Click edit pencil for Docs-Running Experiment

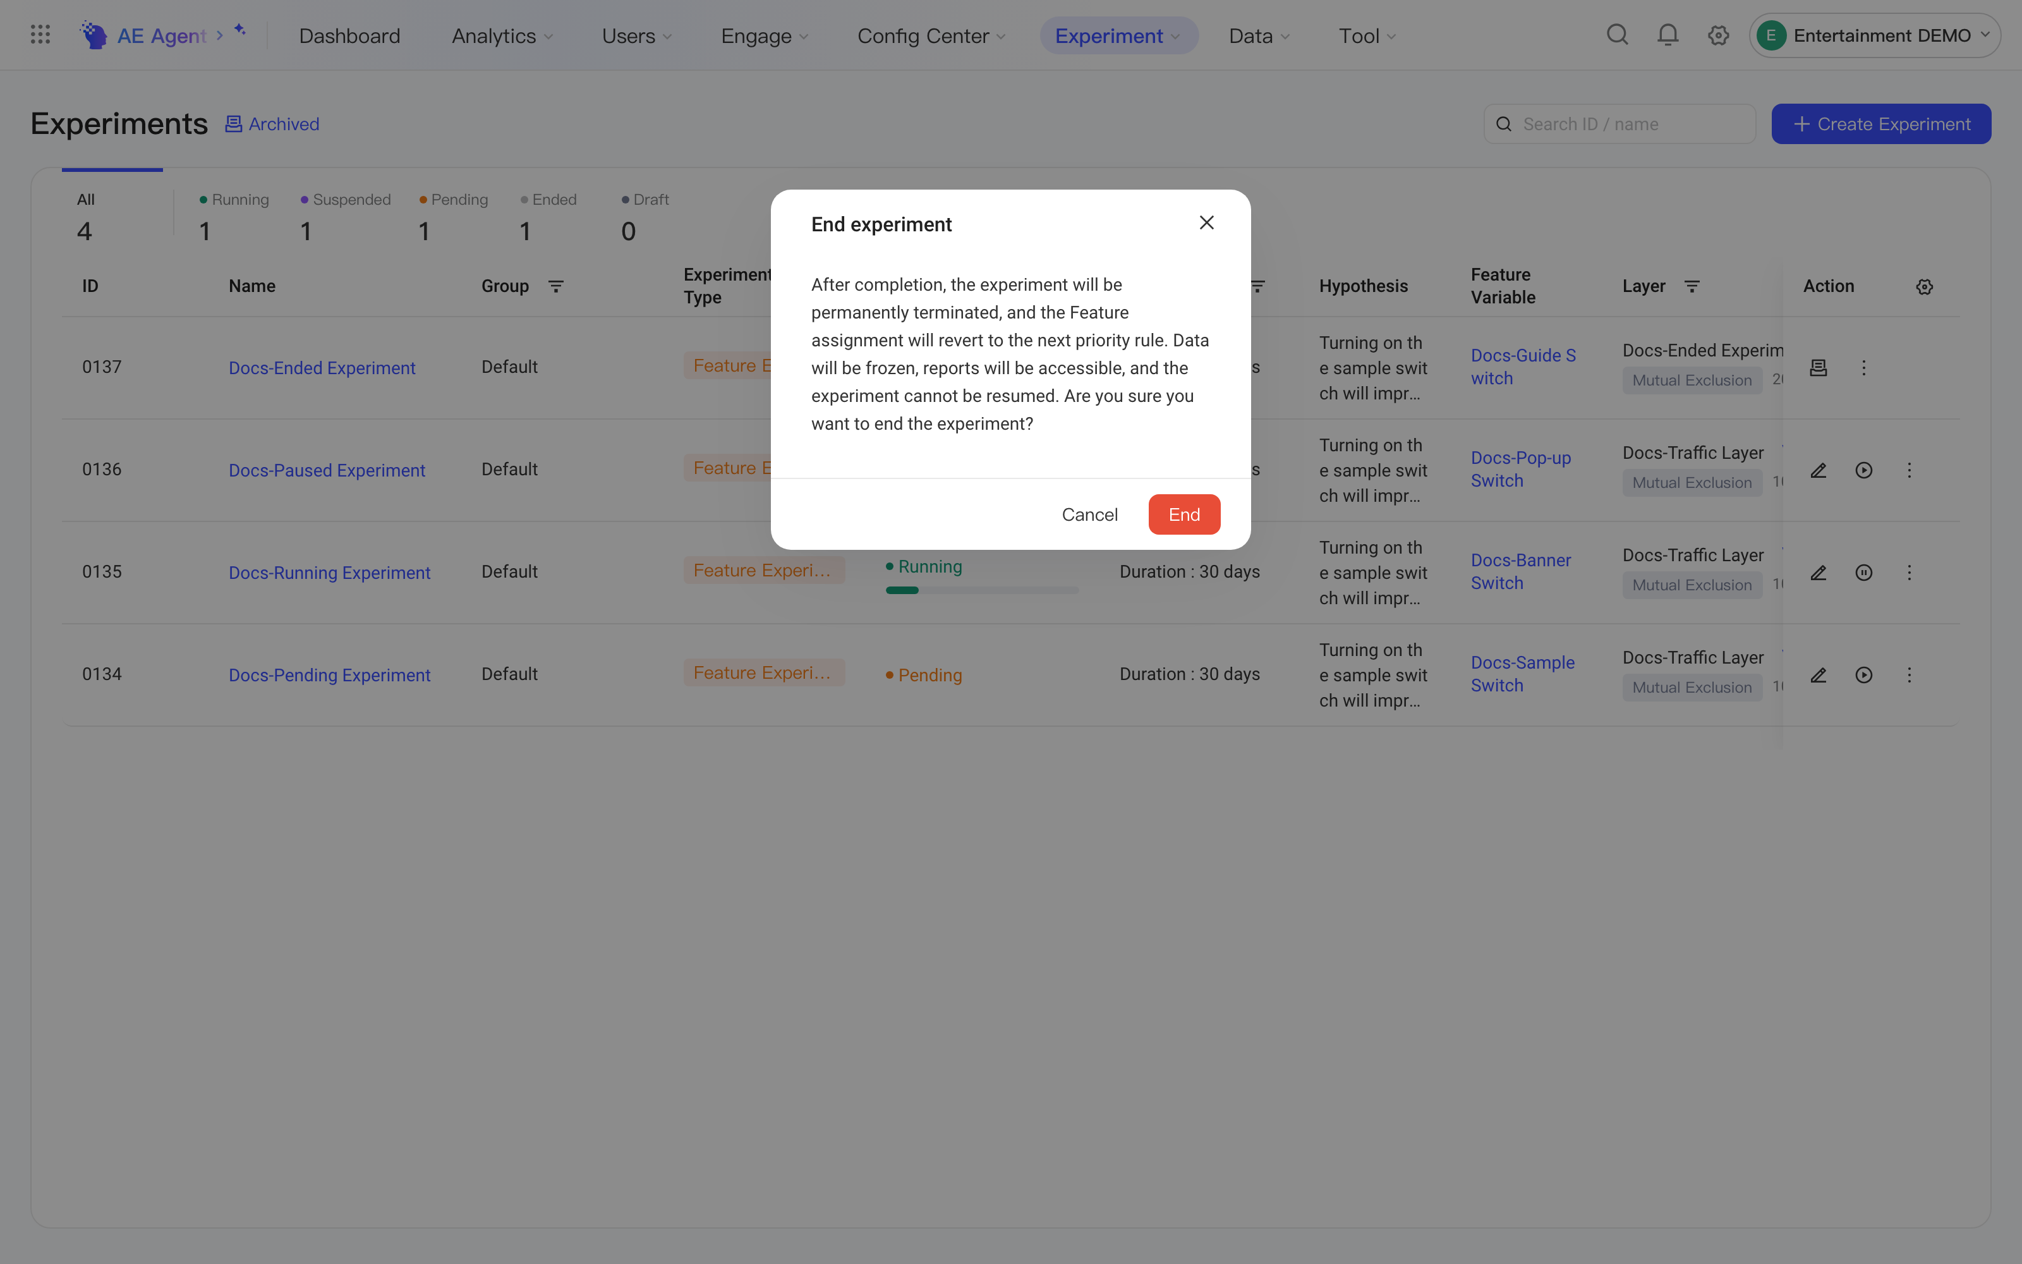(x=1818, y=573)
